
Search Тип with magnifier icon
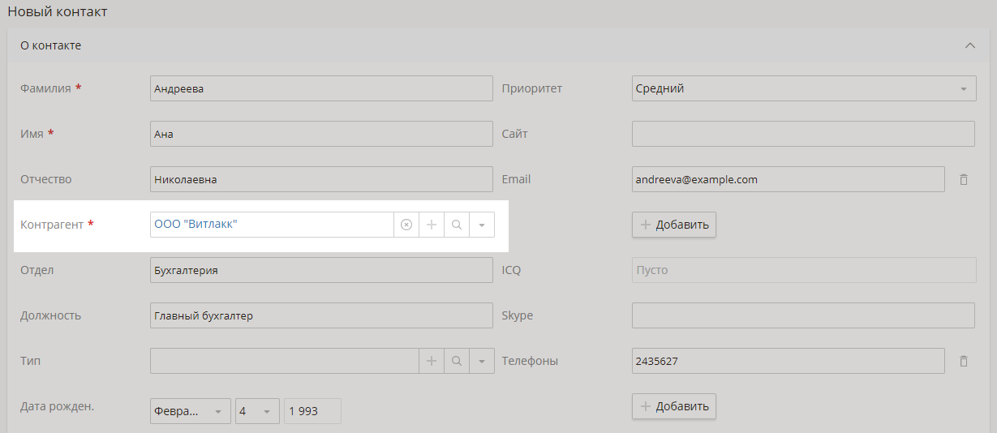pos(457,361)
